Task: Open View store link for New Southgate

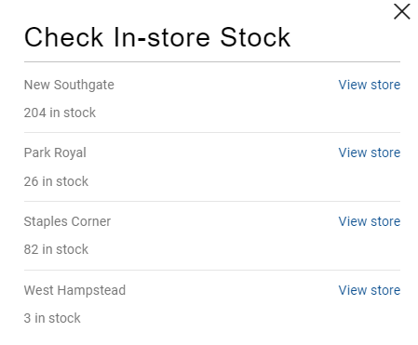Action: [x=370, y=85]
